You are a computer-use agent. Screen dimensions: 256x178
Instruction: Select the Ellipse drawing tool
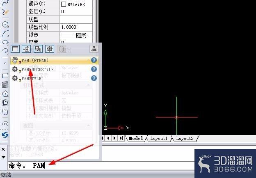5,42
